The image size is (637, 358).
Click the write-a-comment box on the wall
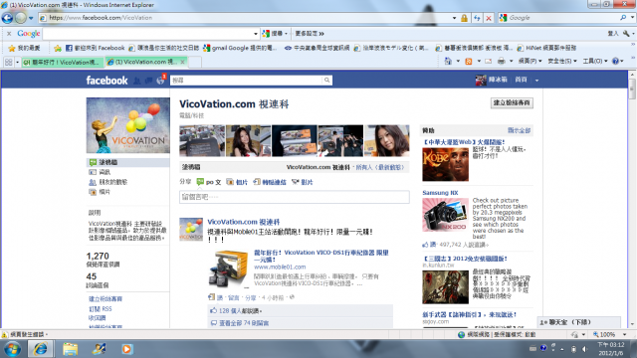295,197
